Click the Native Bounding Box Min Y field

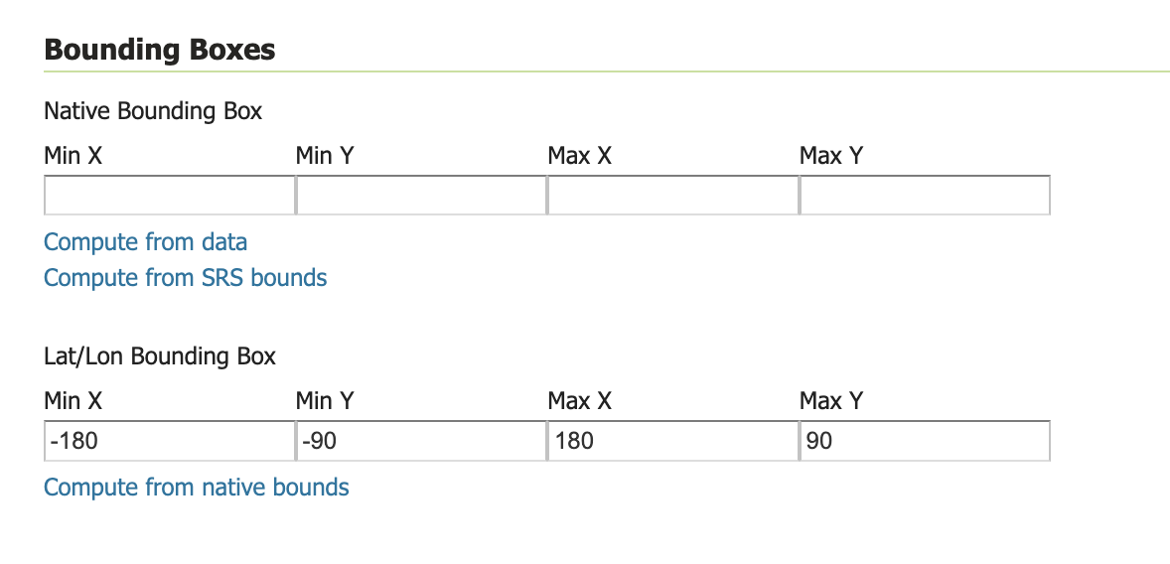click(x=421, y=196)
